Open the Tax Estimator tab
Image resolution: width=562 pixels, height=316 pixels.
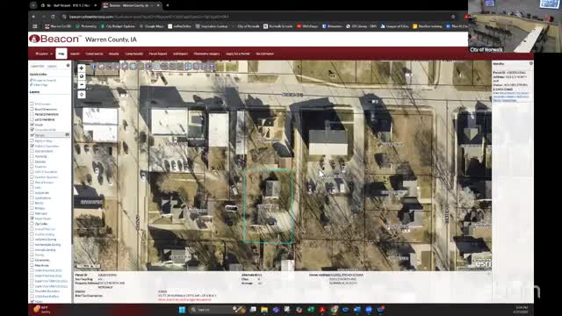pyautogui.click(x=265, y=54)
